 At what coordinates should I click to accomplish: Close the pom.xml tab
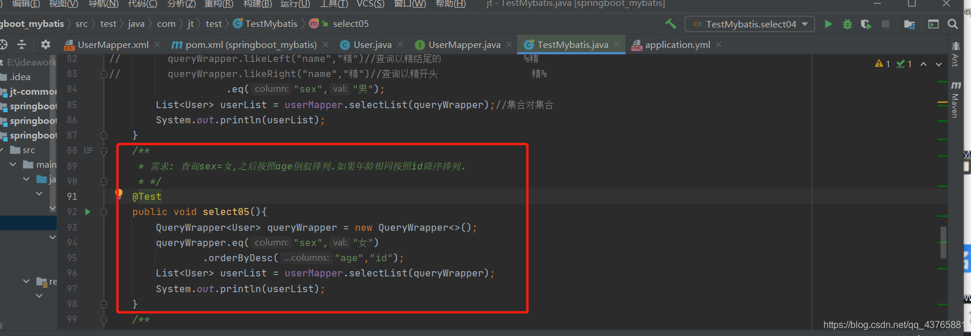click(x=326, y=44)
